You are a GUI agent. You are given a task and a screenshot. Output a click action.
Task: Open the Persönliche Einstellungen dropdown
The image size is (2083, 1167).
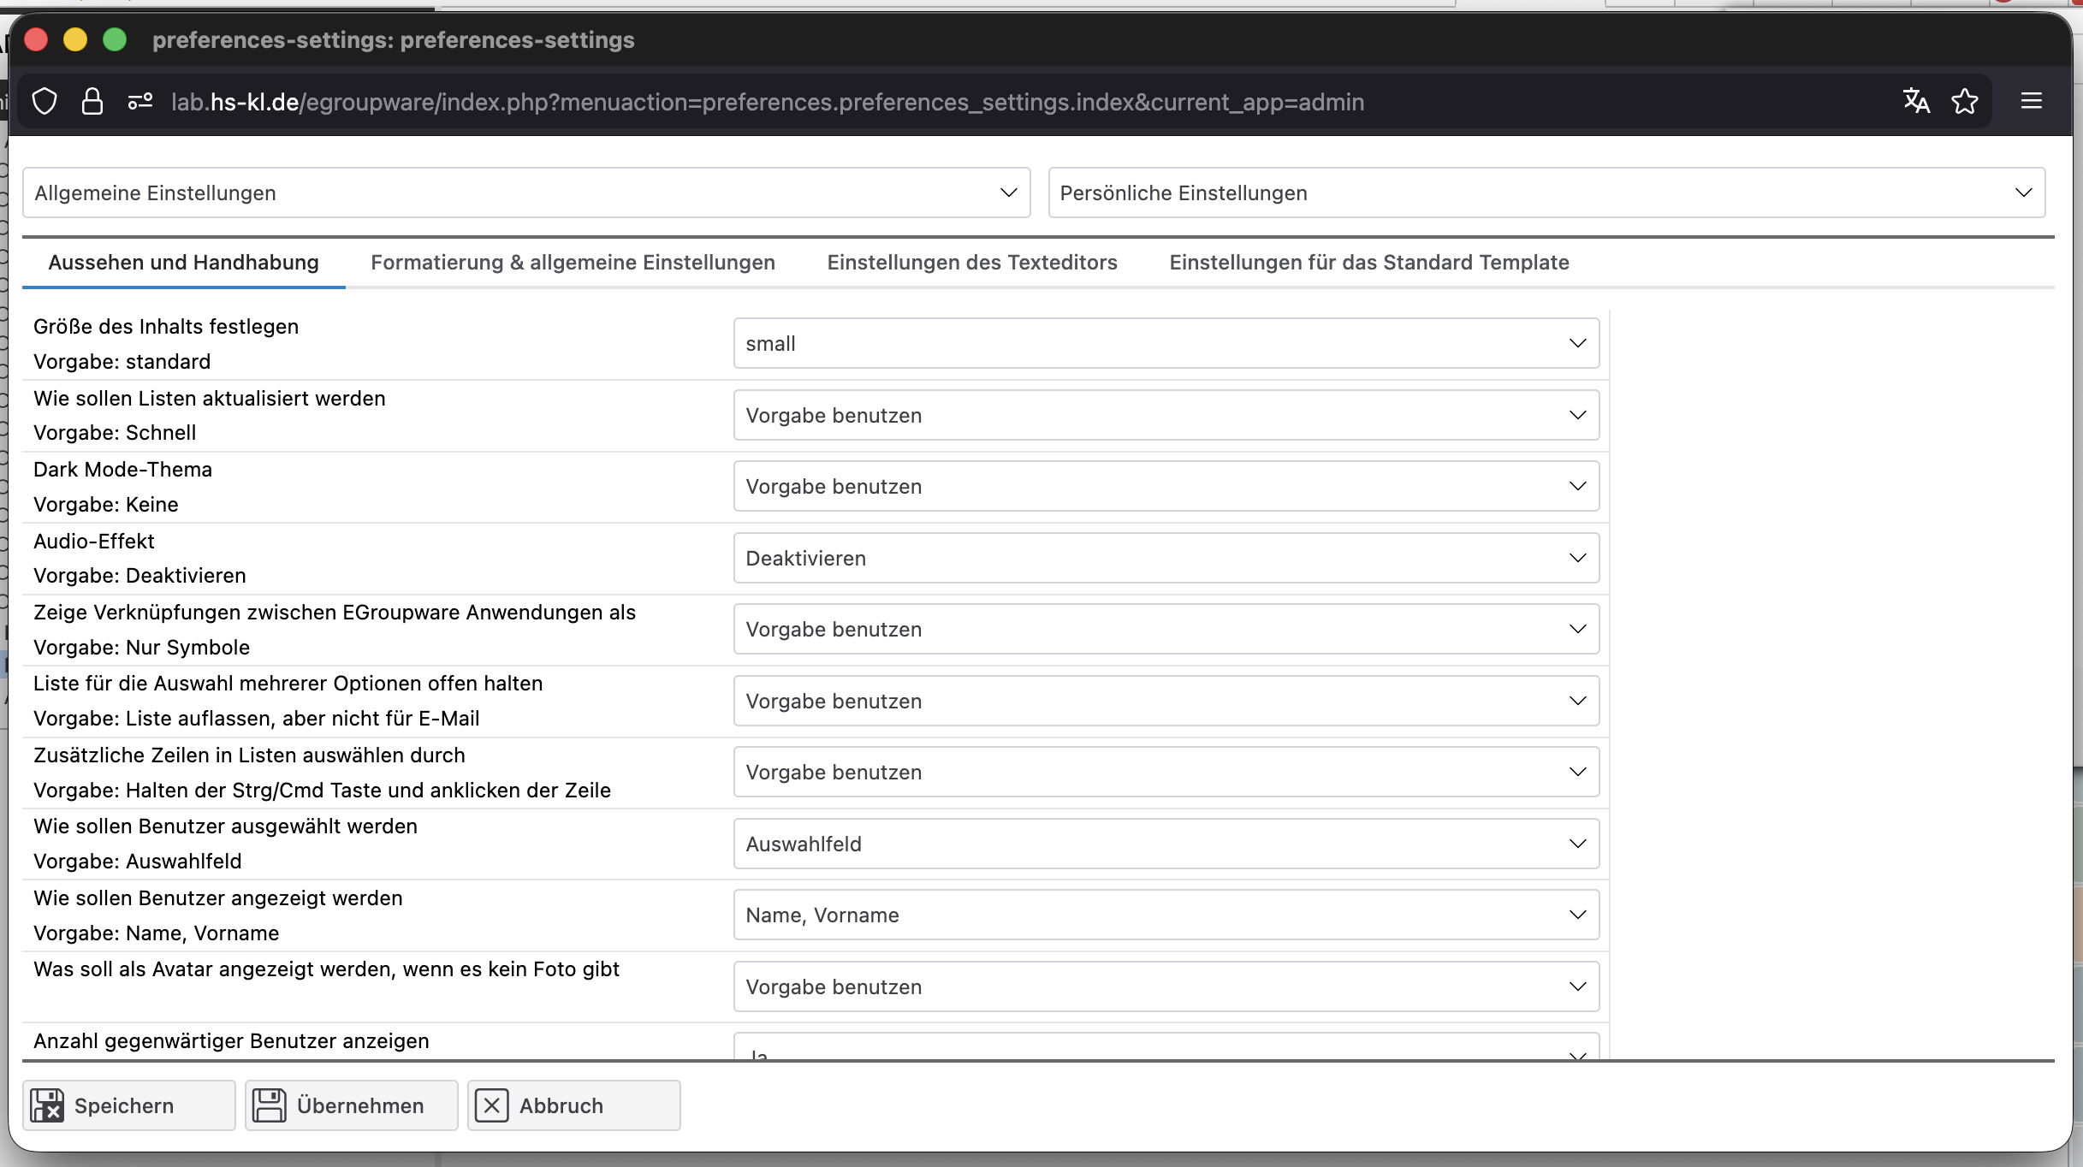click(x=1546, y=193)
